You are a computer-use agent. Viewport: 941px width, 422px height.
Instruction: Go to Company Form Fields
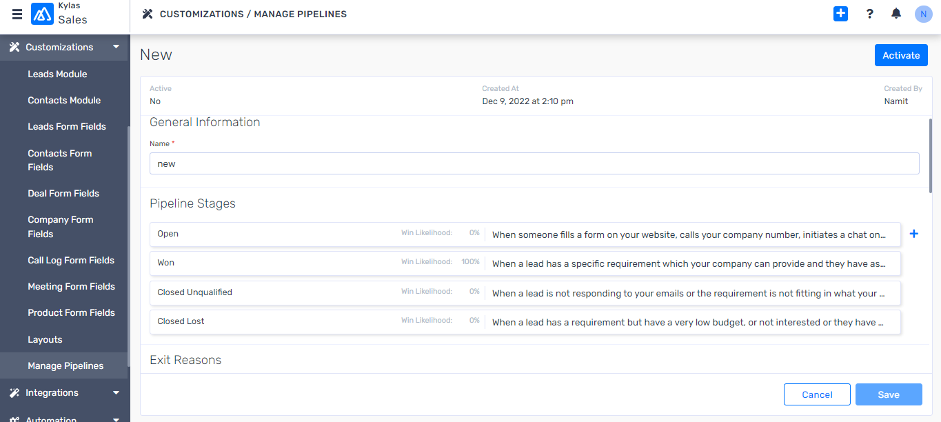(x=60, y=226)
